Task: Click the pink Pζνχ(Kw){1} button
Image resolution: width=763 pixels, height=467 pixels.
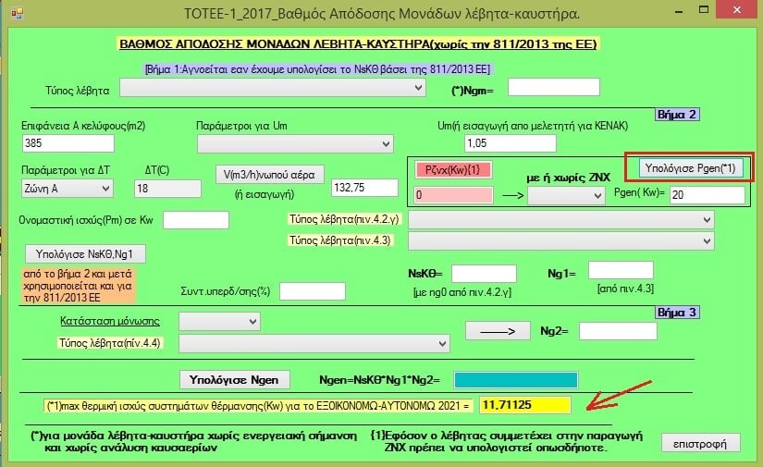Action: pyautogui.click(x=453, y=170)
